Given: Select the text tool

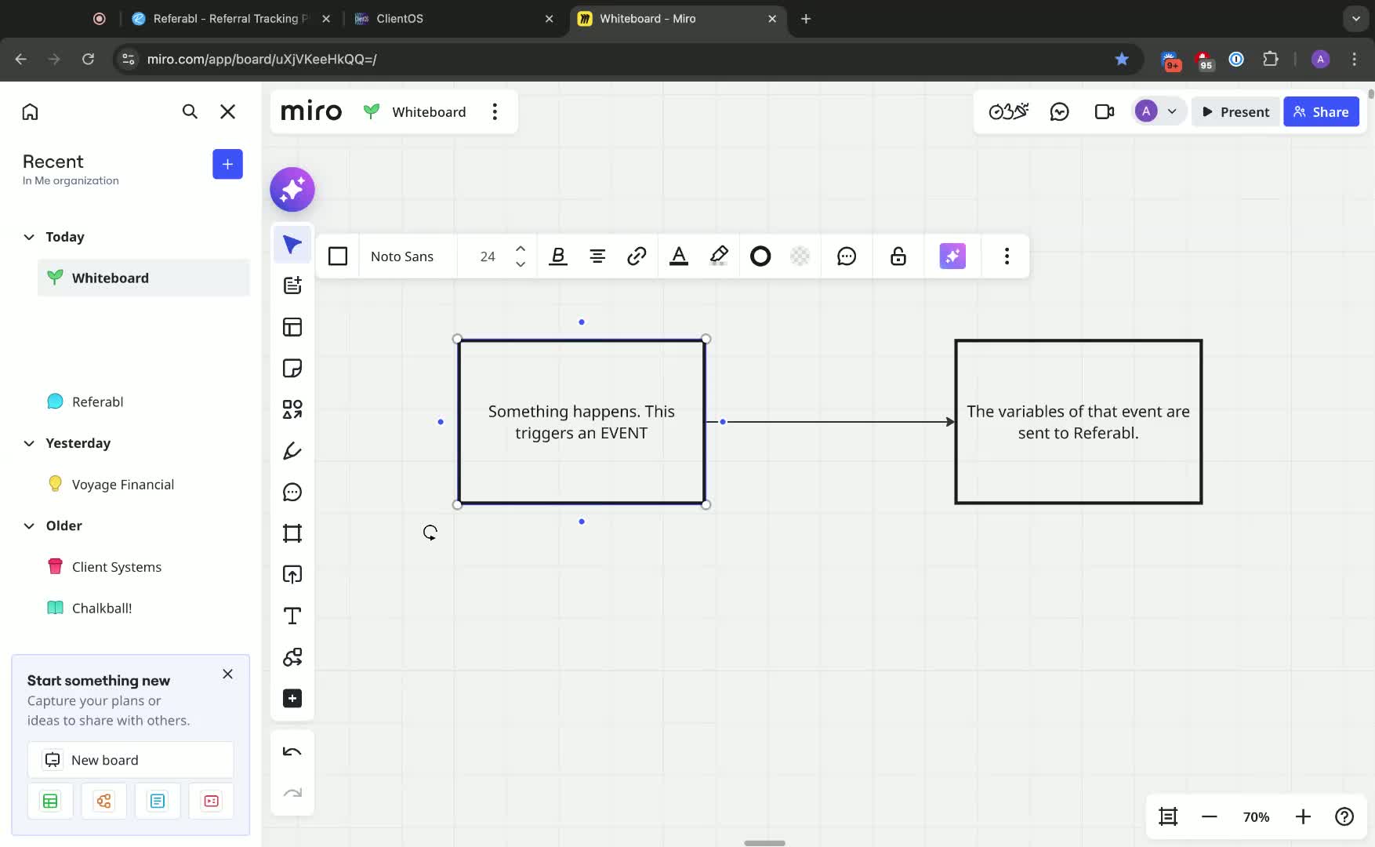Looking at the screenshot, I should pos(292,616).
